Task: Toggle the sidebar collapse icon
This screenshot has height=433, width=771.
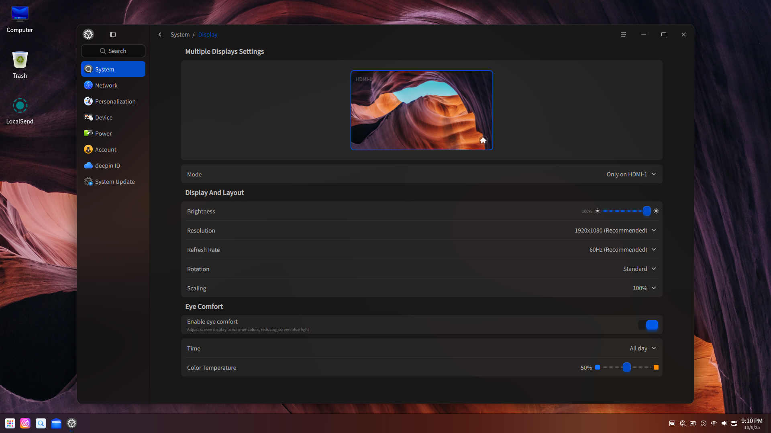Action: coord(113,34)
